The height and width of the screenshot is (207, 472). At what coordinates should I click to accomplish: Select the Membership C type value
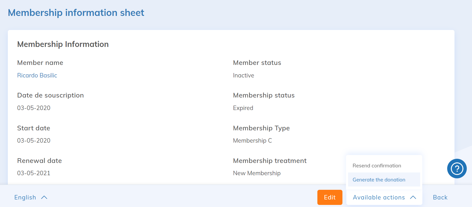point(252,141)
